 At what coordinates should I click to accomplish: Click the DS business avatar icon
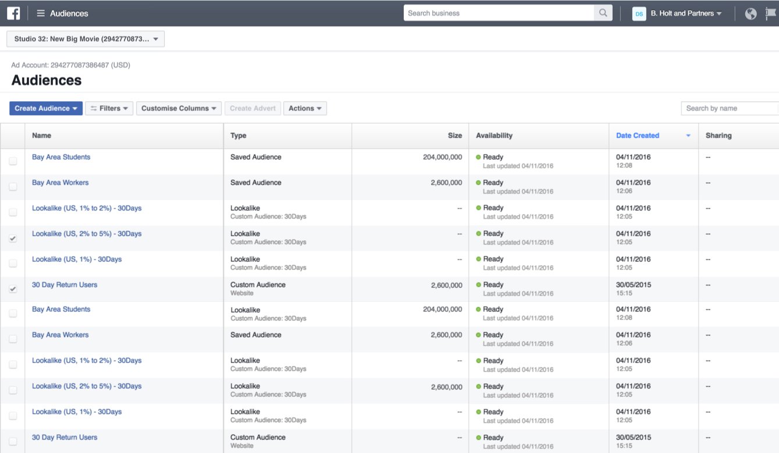(x=639, y=13)
